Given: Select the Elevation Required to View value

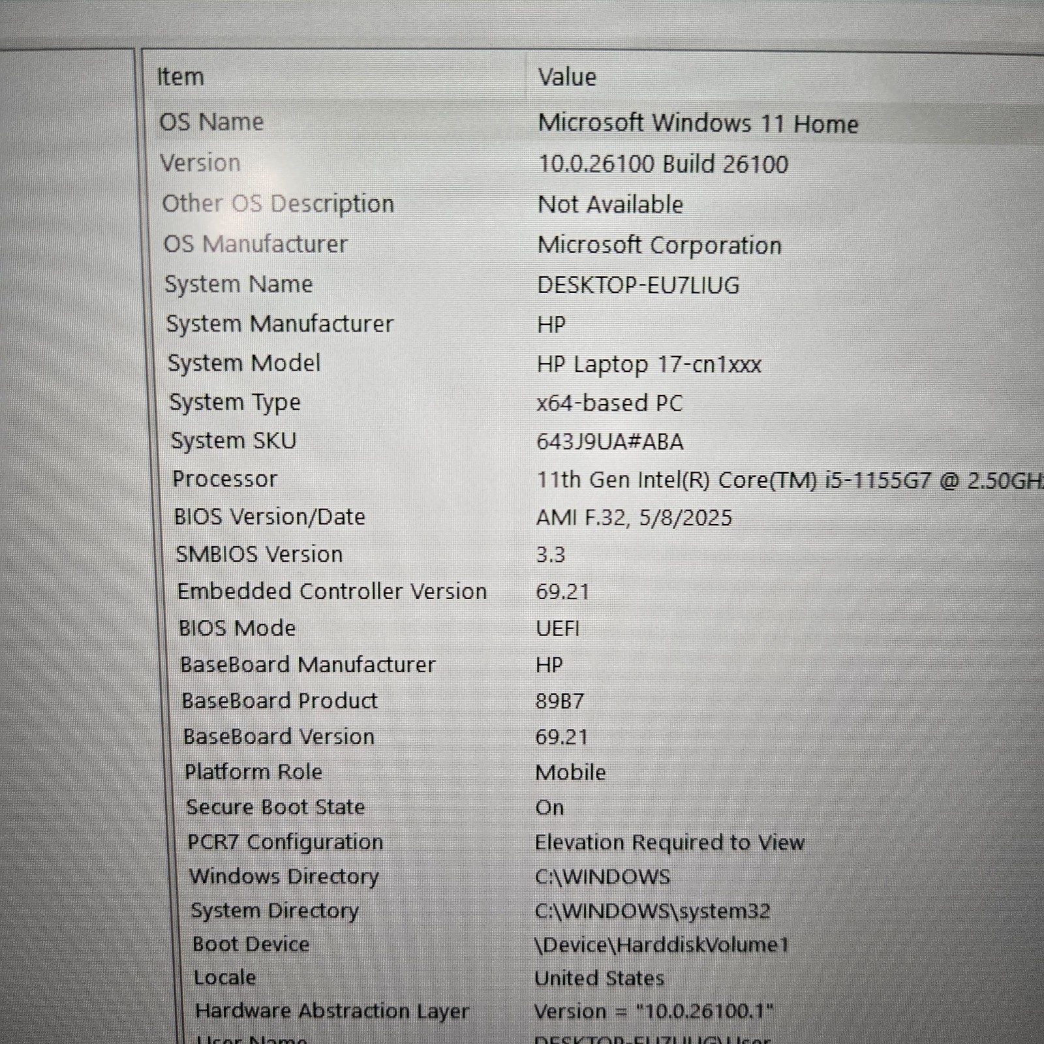Looking at the screenshot, I should point(669,842).
